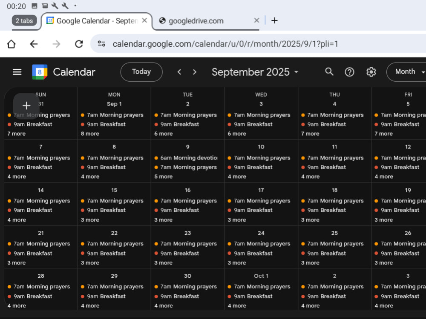Go to previous month arrow
This screenshot has height=319, width=426.
tap(179, 72)
